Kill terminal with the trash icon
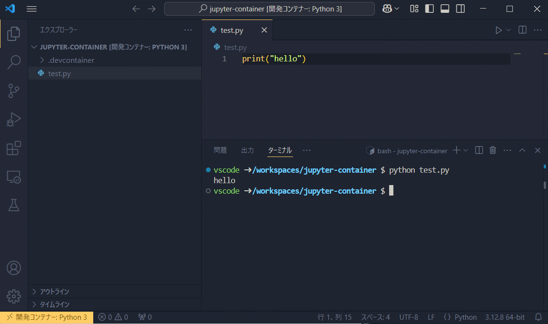 (493, 150)
